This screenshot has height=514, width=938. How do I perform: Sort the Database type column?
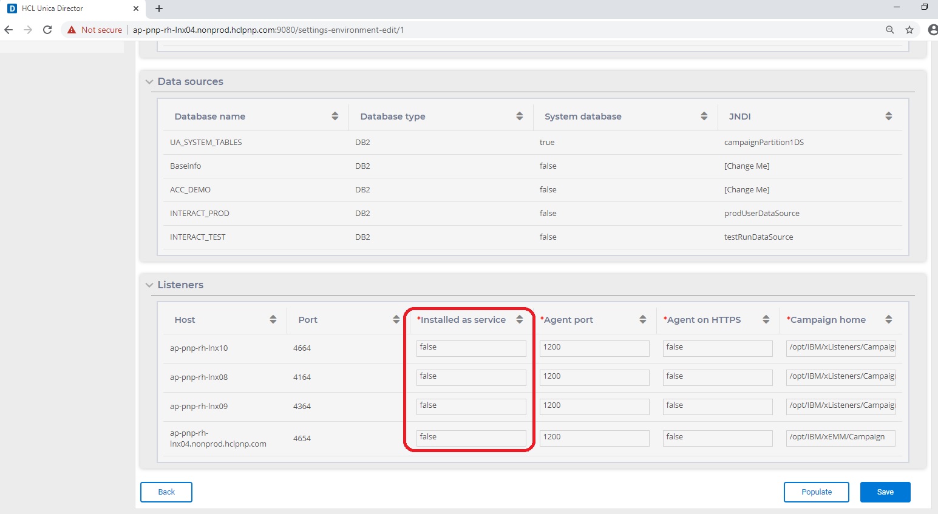pyautogui.click(x=519, y=116)
